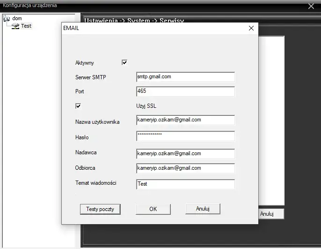Click the Użyj SSL label text
The image size is (321, 249).
pyautogui.click(x=146, y=106)
